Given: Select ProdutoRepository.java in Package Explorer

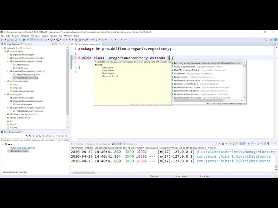Looking at the screenshot, I should (26, 78).
